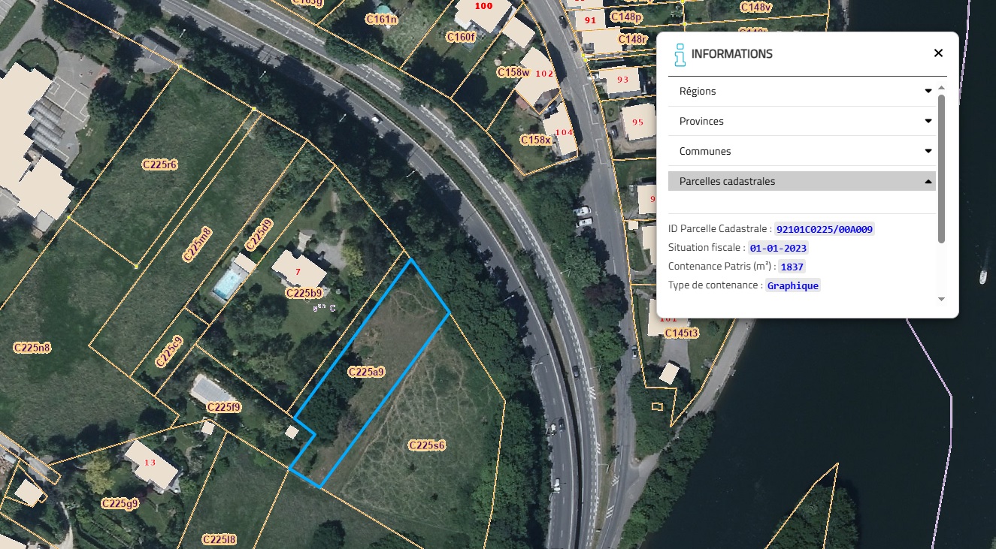996x549 pixels.
Task: Click the panel scrollbar up arrow
Action: [941, 88]
